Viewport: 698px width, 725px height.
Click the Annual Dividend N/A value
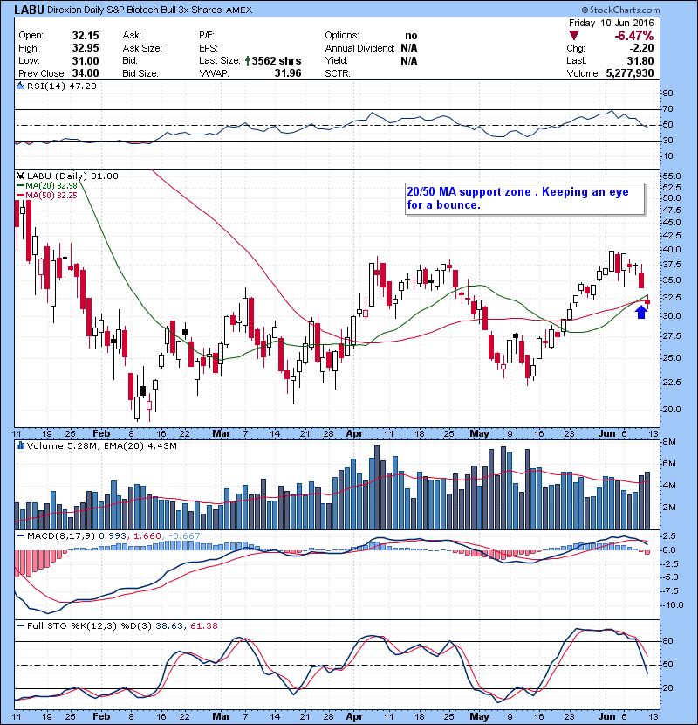(409, 48)
